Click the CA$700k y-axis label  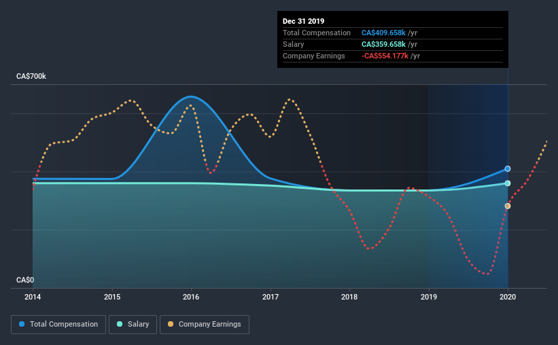point(31,76)
